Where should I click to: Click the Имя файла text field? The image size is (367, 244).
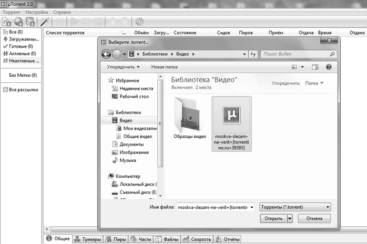click(213, 207)
